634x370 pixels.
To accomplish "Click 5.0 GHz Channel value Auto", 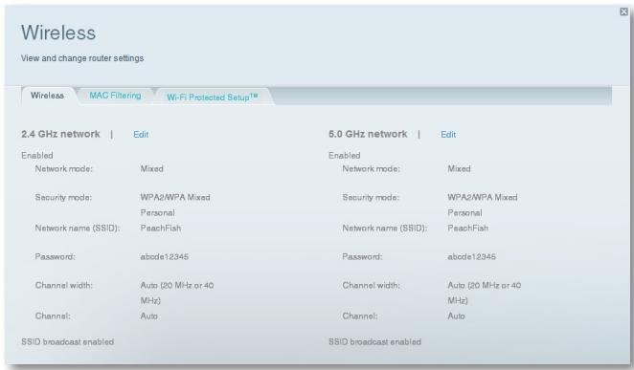I will 456,316.
